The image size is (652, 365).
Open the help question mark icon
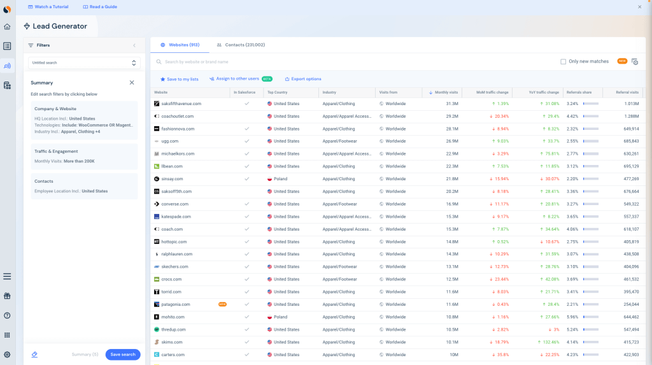point(7,315)
